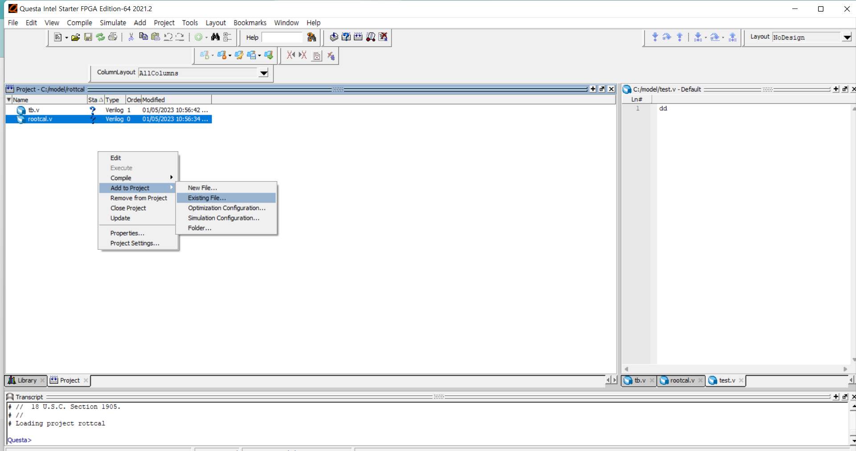Click the Step Out blue up arrow icon
The image size is (856, 451).
click(x=679, y=37)
